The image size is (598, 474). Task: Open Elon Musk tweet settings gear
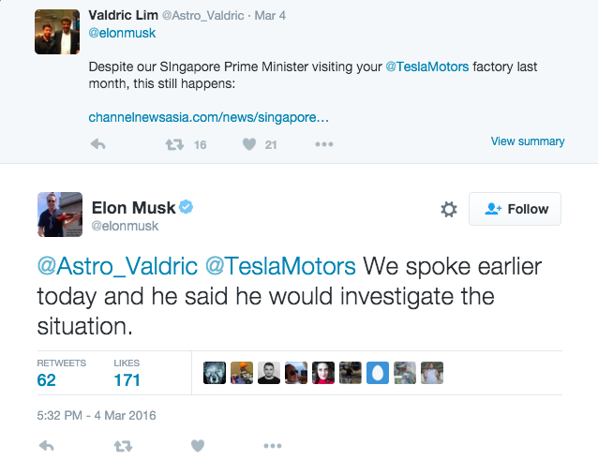coord(448,209)
